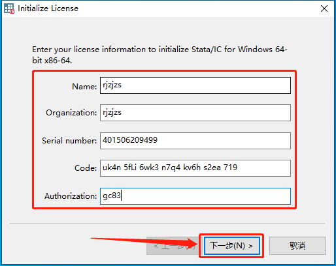Click the license information instruction text
Image resolution: width=336 pixels, height=266 pixels.
pyautogui.click(x=160, y=55)
